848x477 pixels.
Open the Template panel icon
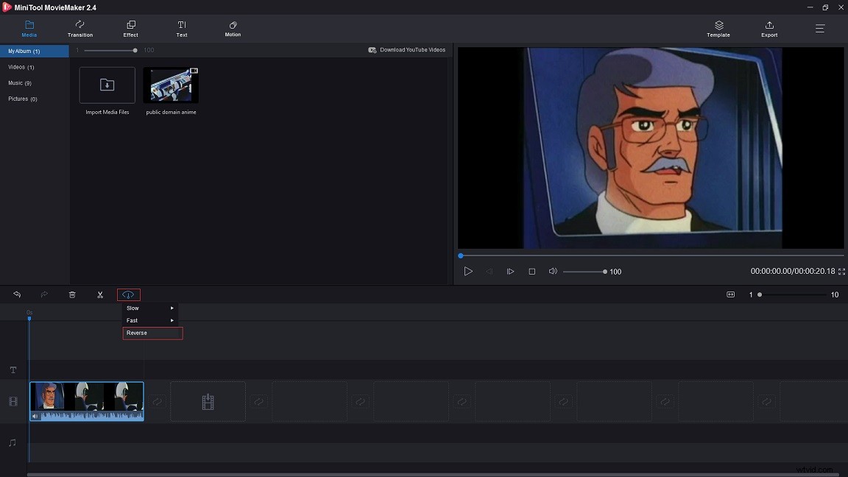(x=718, y=29)
